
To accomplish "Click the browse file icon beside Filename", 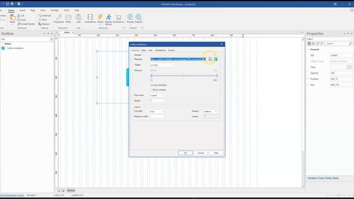I will (210, 59).
